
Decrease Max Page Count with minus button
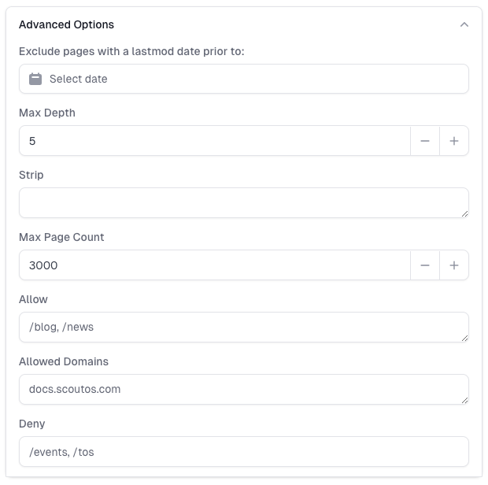click(x=425, y=265)
